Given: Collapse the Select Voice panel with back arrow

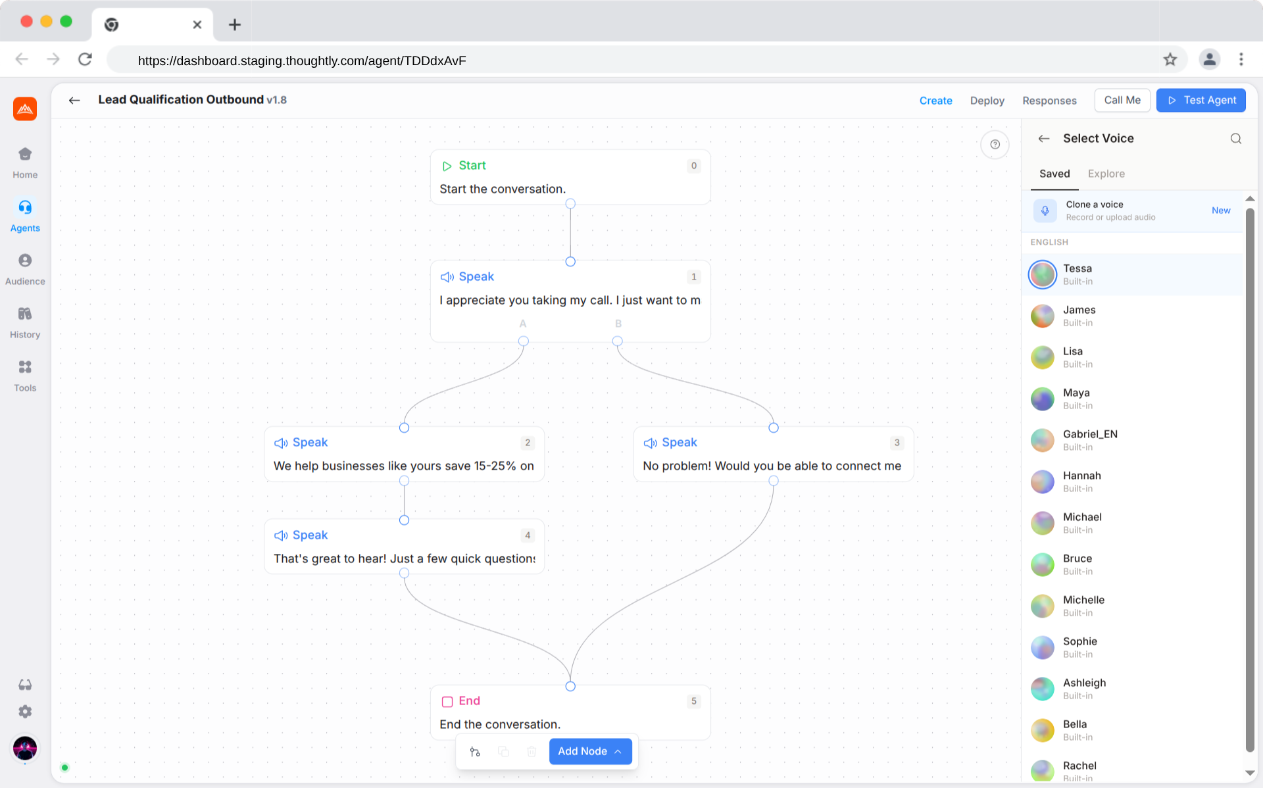Looking at the screenshot, I should pyautogui.click(x=1044, y=138).
